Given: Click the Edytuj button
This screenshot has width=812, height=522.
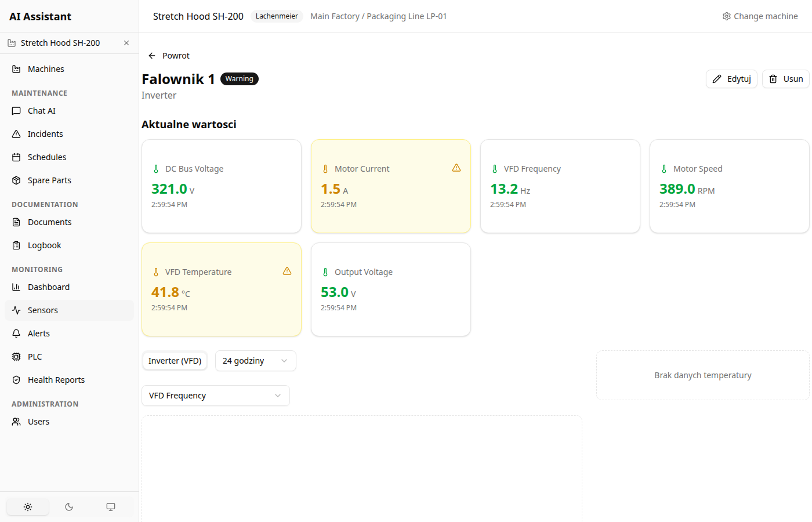Looking at the screenshot, I should [731, 79].
